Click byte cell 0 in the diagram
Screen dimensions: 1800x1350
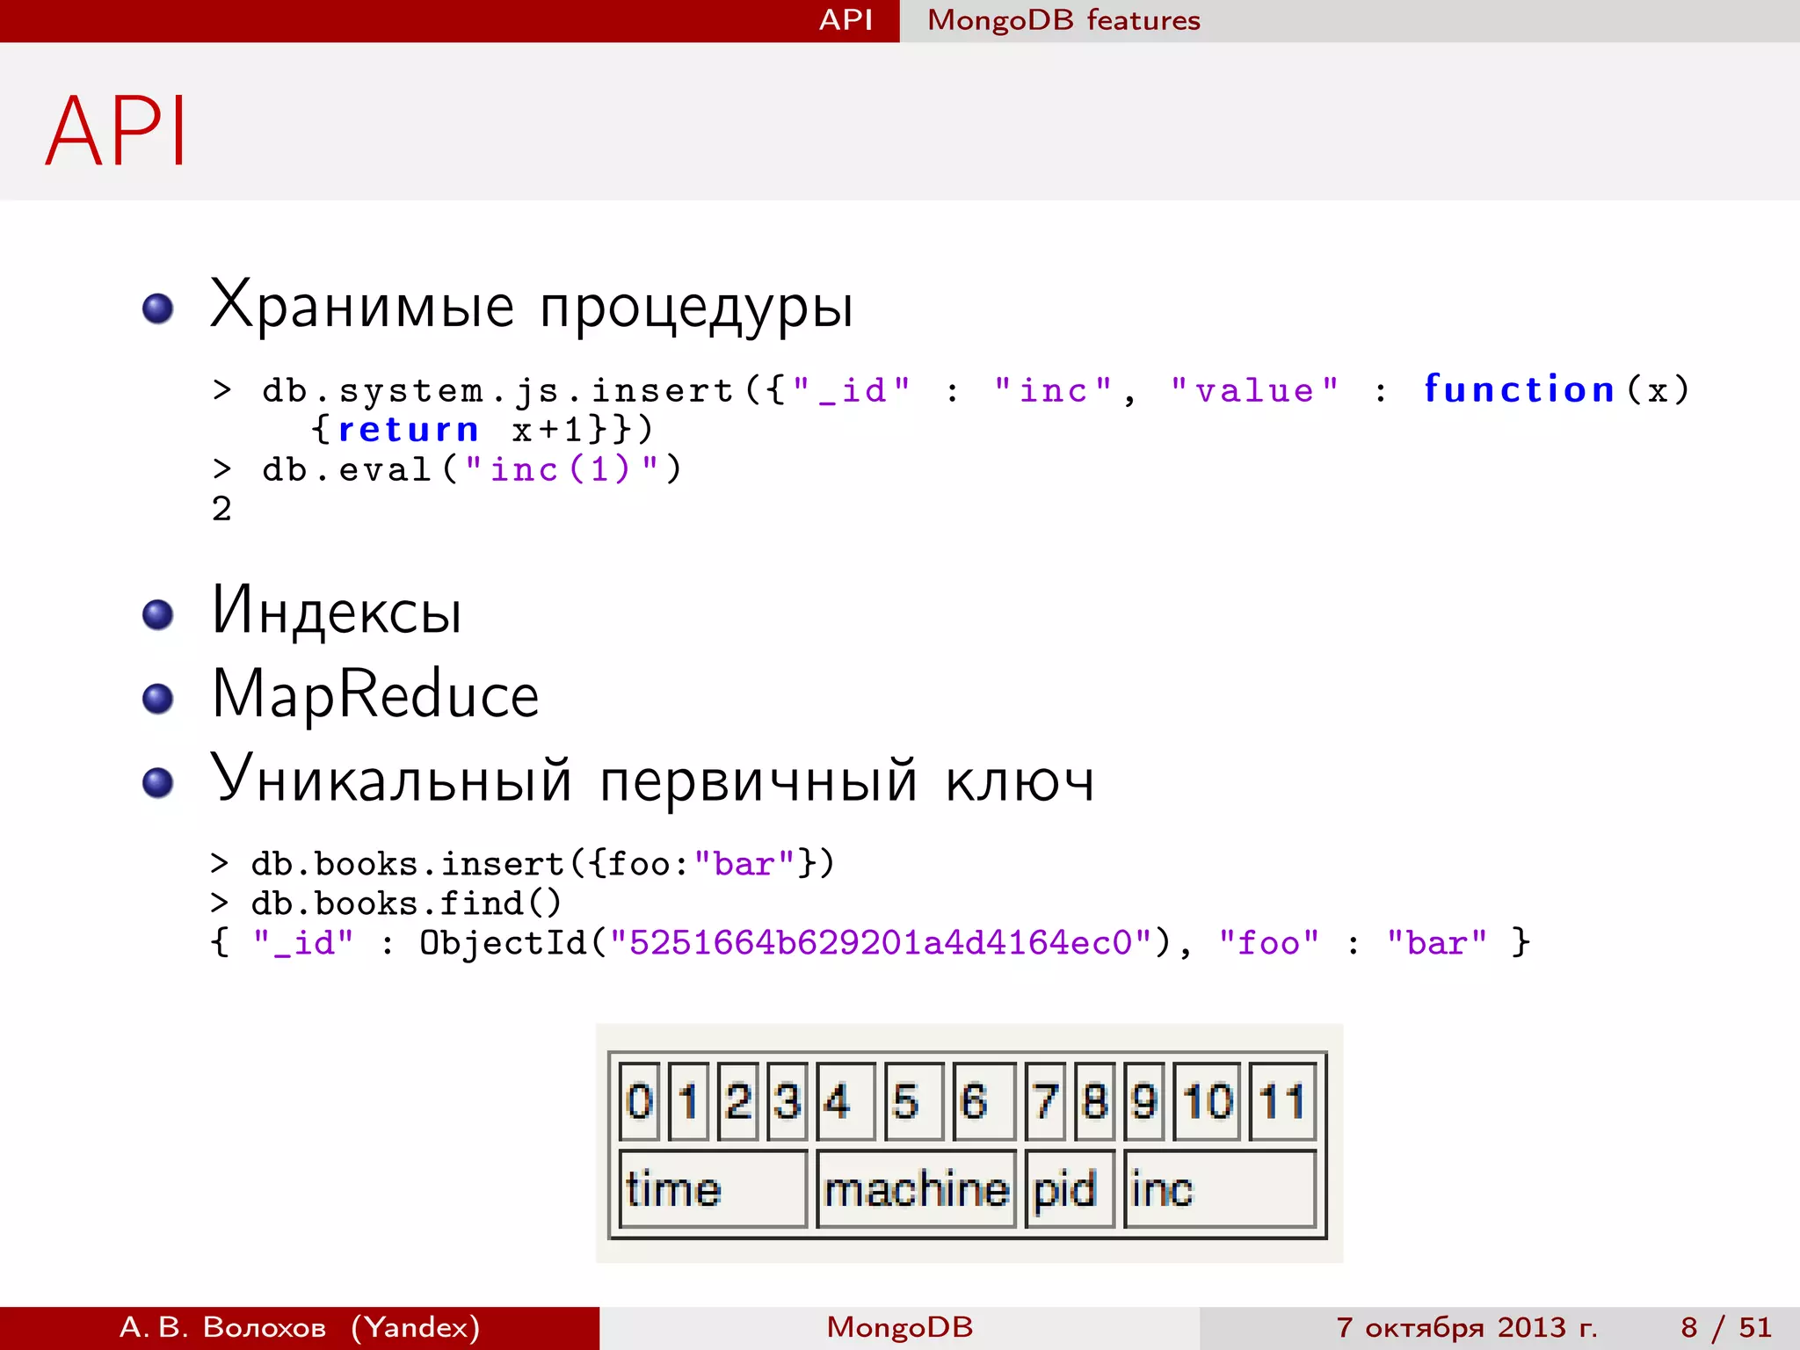click(x=639, y=1101)
